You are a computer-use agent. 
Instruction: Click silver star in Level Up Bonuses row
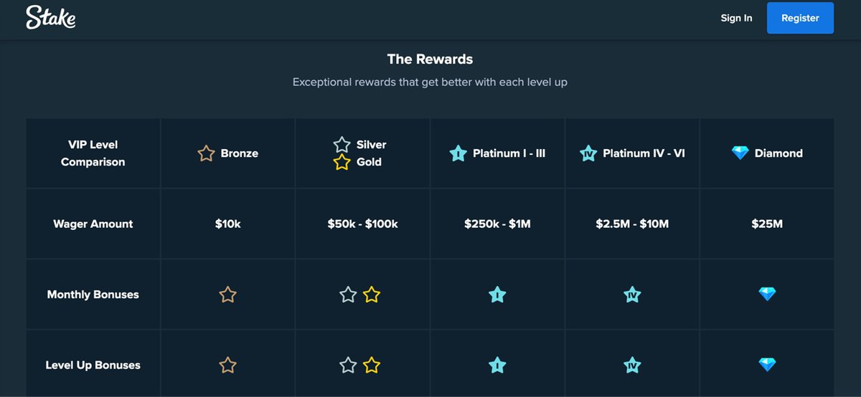click(348, 365)
